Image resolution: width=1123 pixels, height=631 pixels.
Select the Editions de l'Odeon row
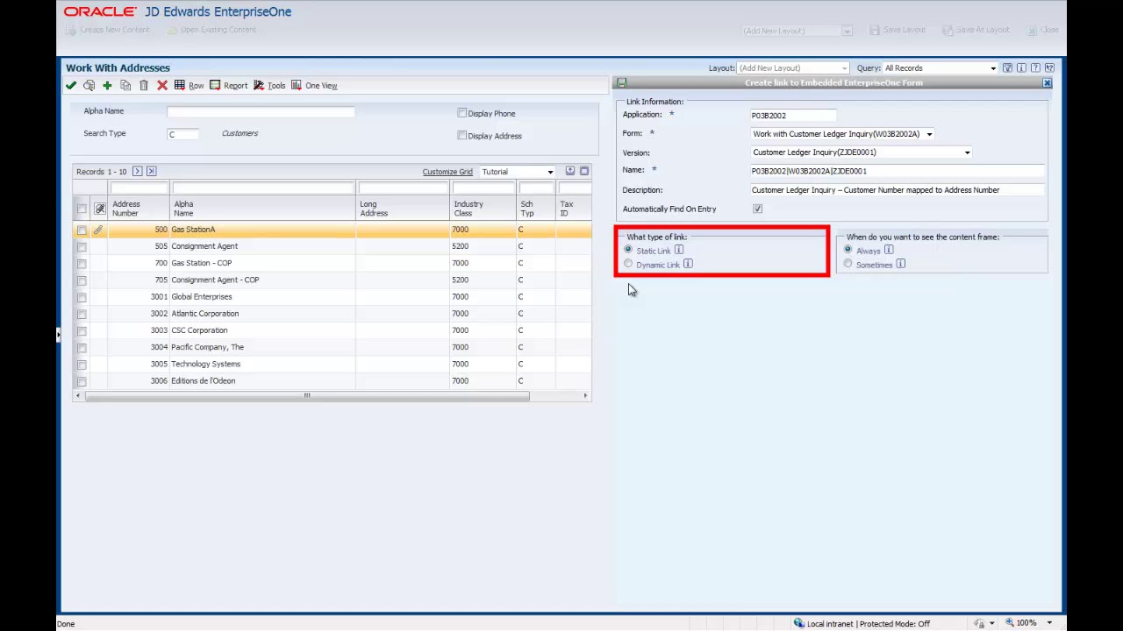pyautogui.click(x=332, y=380)
